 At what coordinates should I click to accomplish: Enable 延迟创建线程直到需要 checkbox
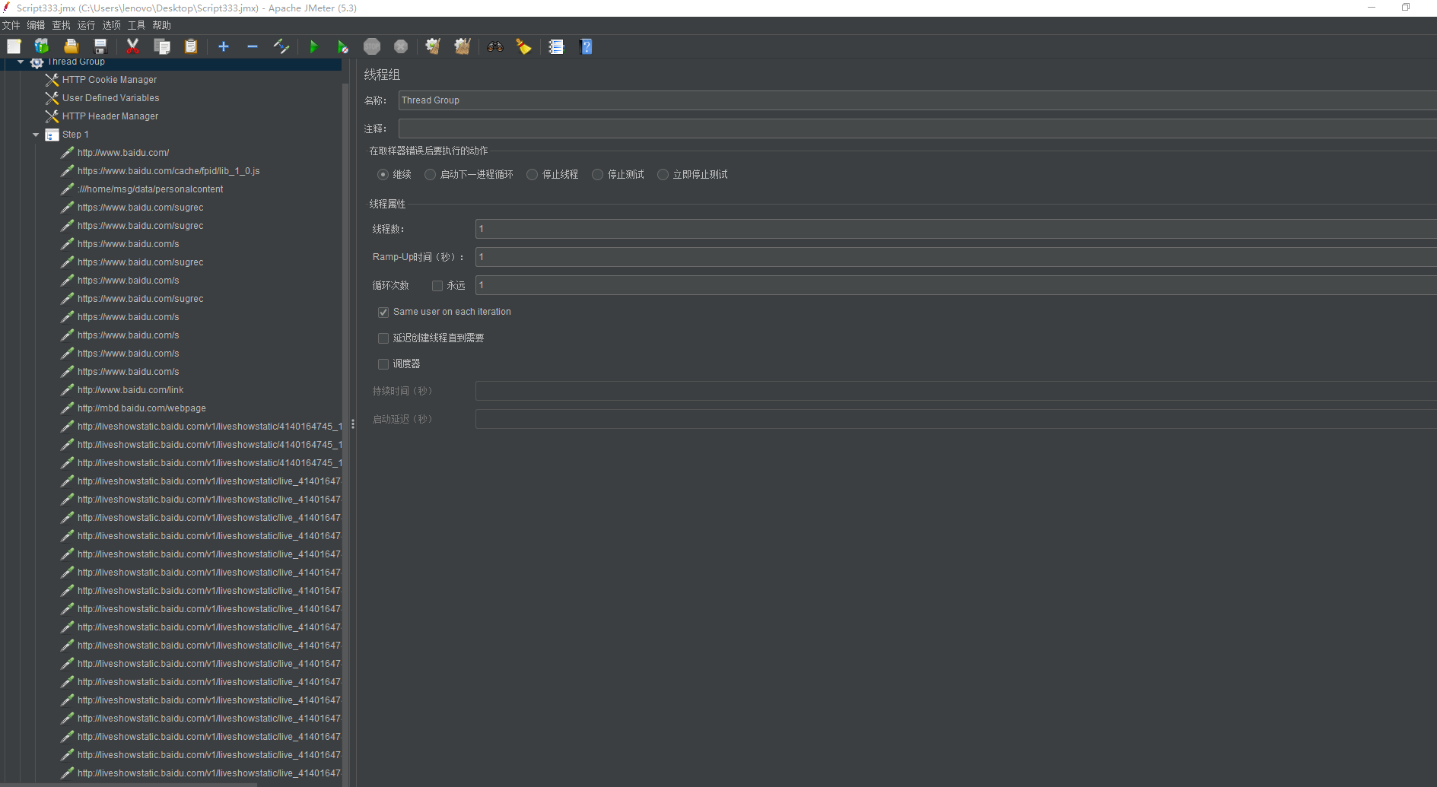tap(383, 338)
